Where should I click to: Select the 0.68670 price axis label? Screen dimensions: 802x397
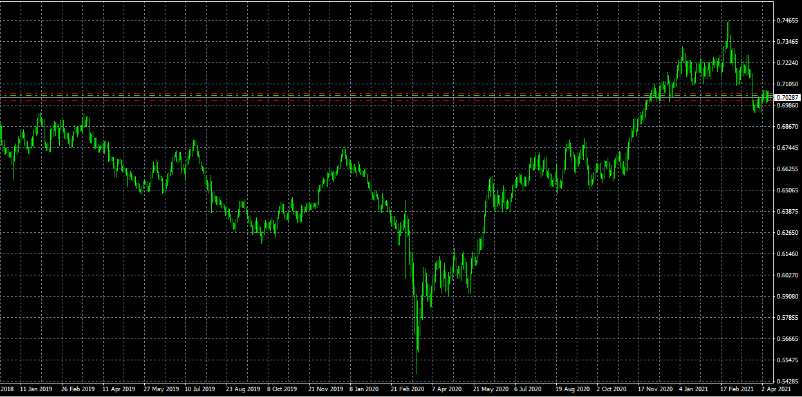click(787, 127)
